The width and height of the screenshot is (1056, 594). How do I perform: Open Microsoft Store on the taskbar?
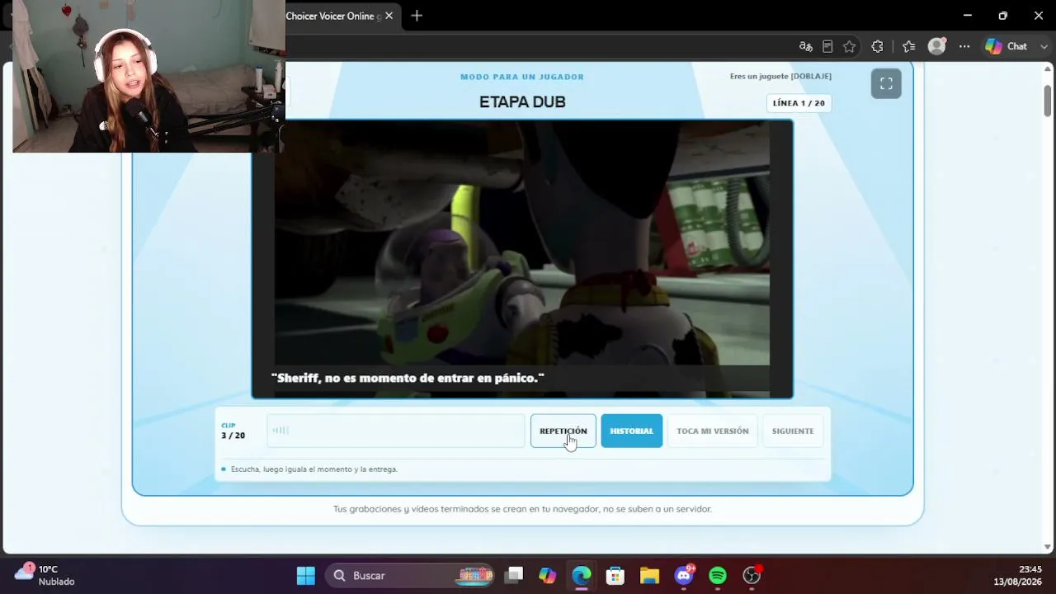pyautogui.click(x=615, y=576)
